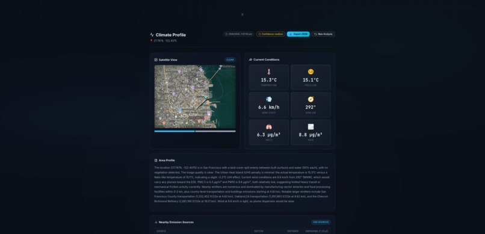485x234 pixels.
Task: Click the timestamp badge 7:07:00 pm
Action: [238, 34]
